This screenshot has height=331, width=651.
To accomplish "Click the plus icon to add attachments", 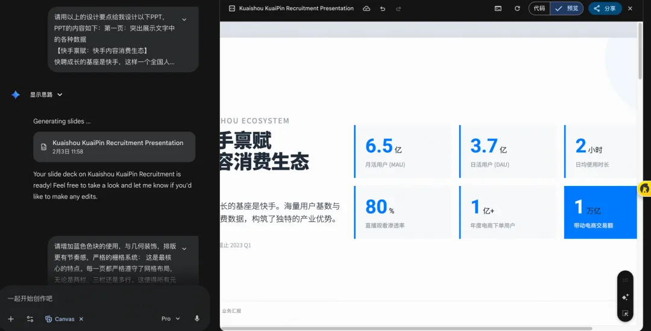I will point(11,319).
